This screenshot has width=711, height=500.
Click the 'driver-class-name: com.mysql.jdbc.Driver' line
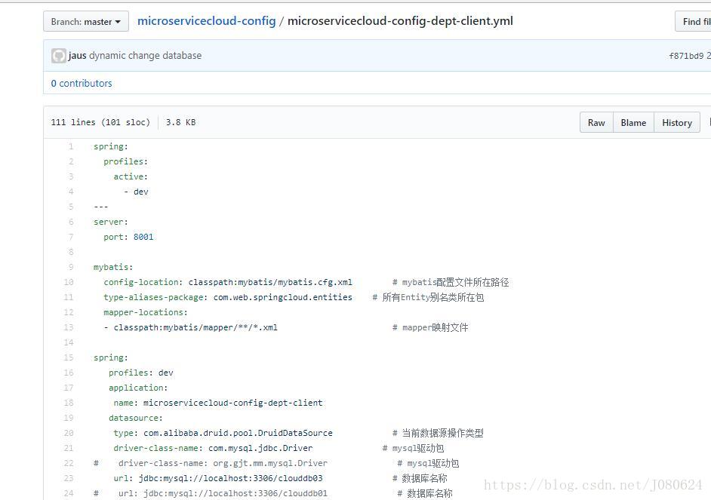[279, 448]
